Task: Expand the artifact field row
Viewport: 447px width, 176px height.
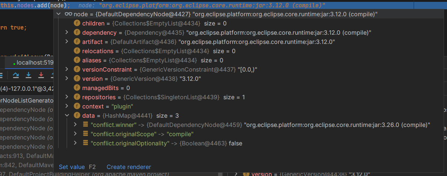Action: point(67,42)
